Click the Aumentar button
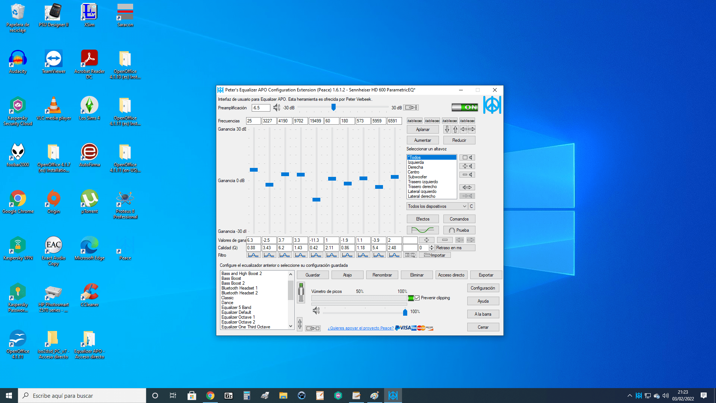Image resolution: width=716 pixels, height=403 pixels. [423, 140]
